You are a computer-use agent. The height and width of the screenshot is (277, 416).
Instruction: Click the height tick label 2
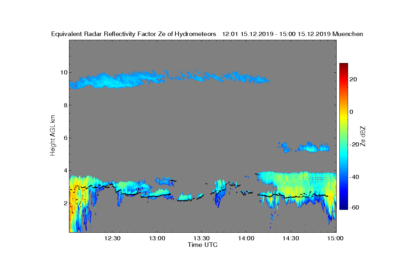pyautogui.click(x=65, y=203)
